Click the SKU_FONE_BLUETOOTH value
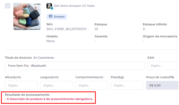The height and width of the screenshot is (105, 179). pyautogui.click(x=66, y=29)
